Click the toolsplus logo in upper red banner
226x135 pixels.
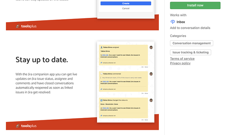26,26
